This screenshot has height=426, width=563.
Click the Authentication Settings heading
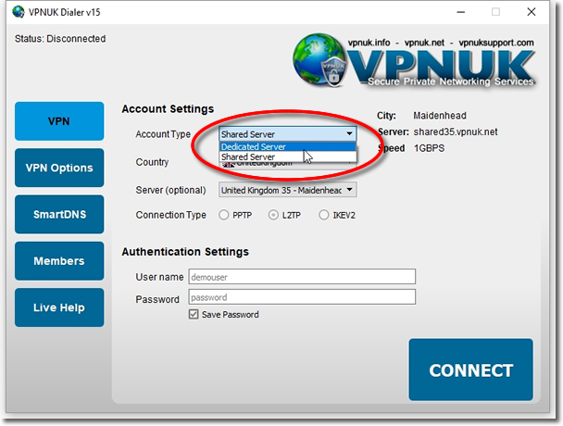pos(185,252)
